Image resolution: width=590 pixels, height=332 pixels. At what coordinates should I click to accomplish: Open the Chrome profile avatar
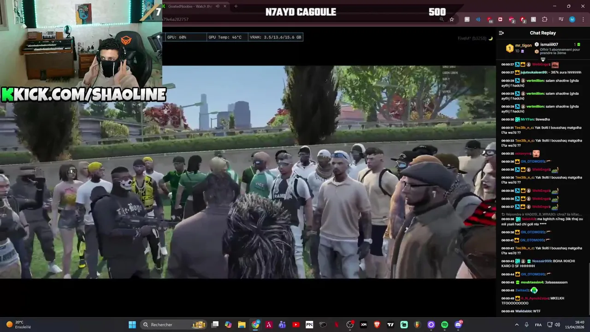[x=572, y=19]
